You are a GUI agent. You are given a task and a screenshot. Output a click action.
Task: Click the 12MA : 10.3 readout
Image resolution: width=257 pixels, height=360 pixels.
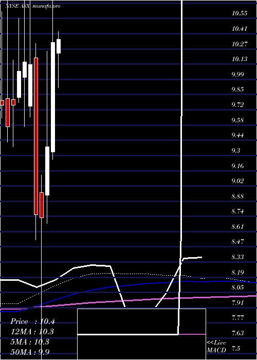pyautogui.click(x=32, y=332)
